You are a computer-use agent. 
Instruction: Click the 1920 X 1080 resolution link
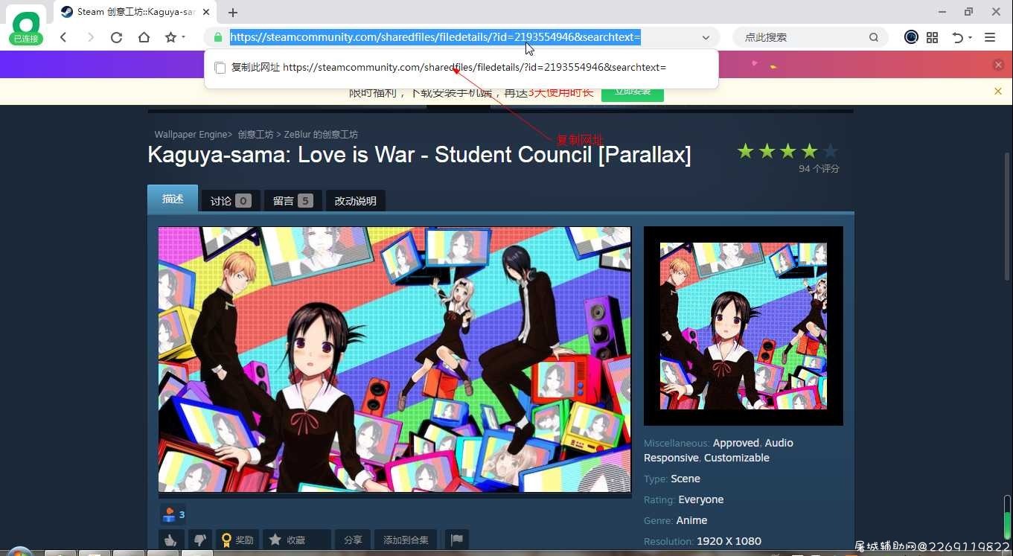click(729, 541)
